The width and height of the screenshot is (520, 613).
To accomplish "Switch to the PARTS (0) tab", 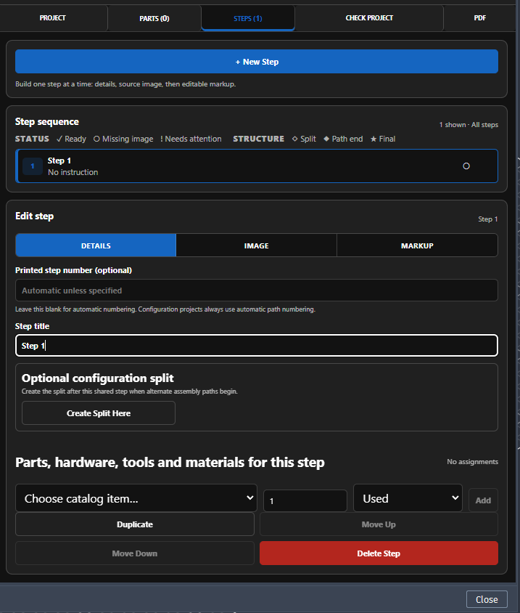I will pyautogui.click(x=154, y=18).
